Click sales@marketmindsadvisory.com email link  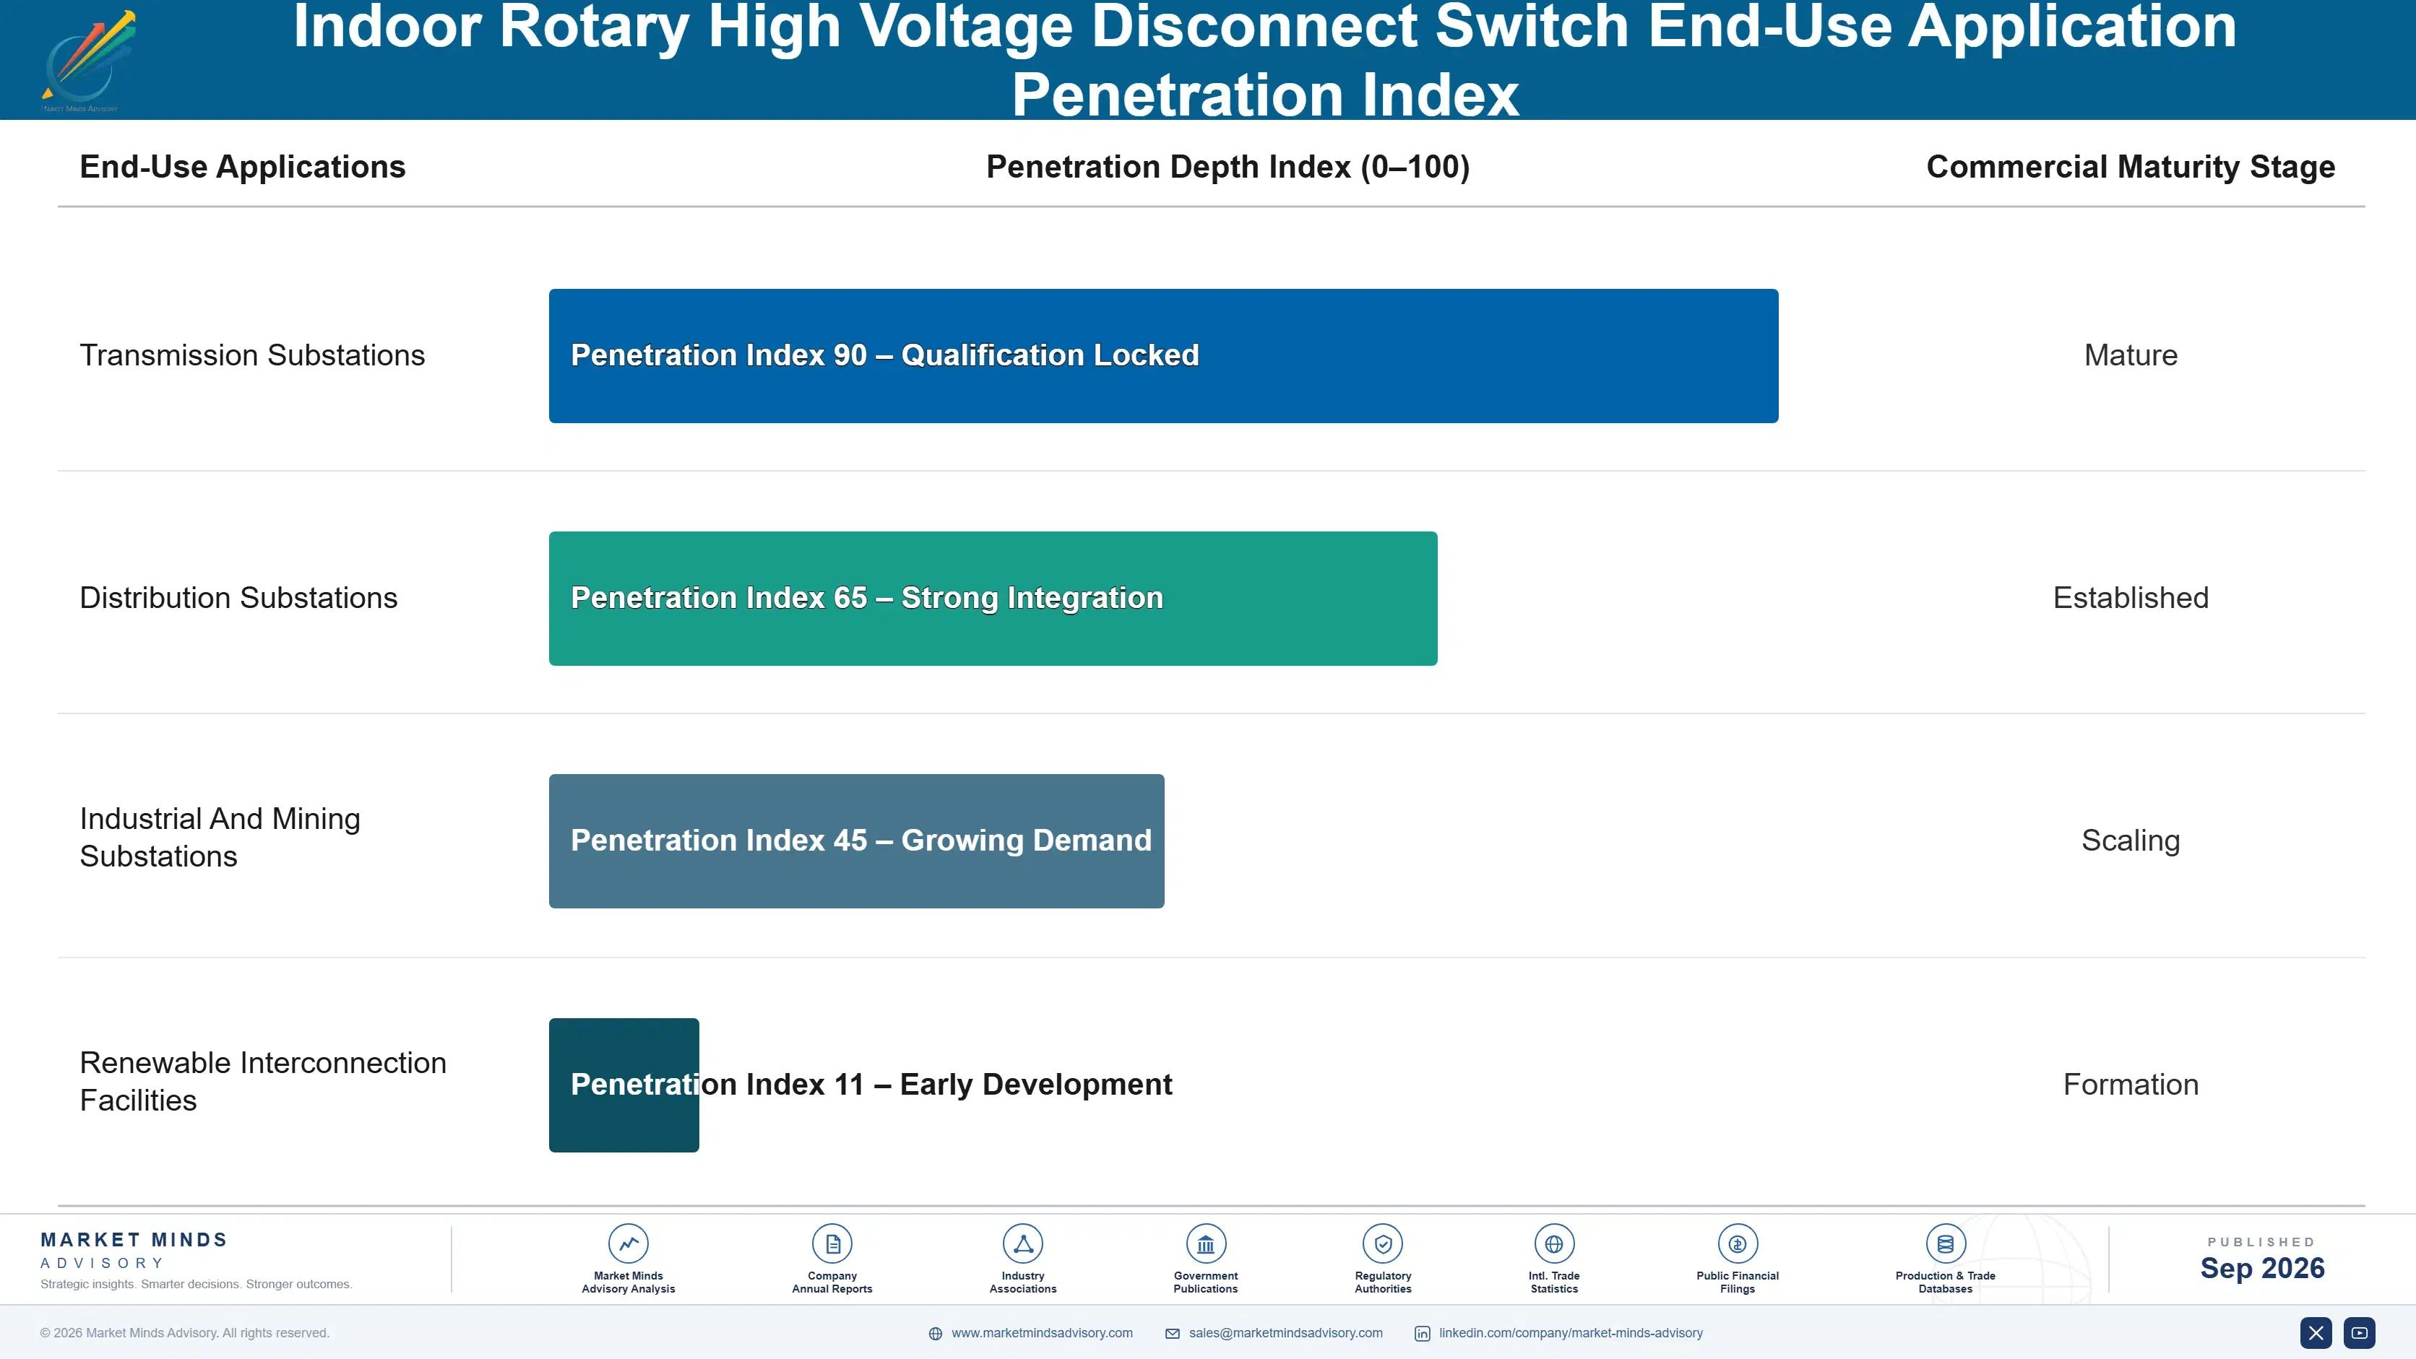click(x=1286, y=1333)
